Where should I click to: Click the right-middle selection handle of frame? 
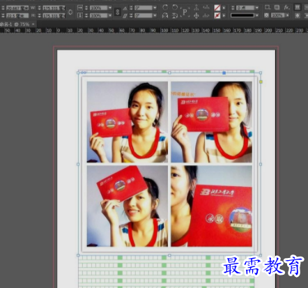[261, 164]
